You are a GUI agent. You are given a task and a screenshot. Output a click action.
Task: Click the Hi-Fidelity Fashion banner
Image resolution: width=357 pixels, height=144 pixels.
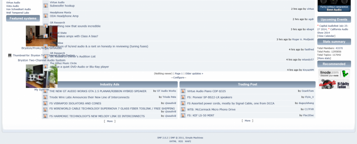tap(334, 84)
